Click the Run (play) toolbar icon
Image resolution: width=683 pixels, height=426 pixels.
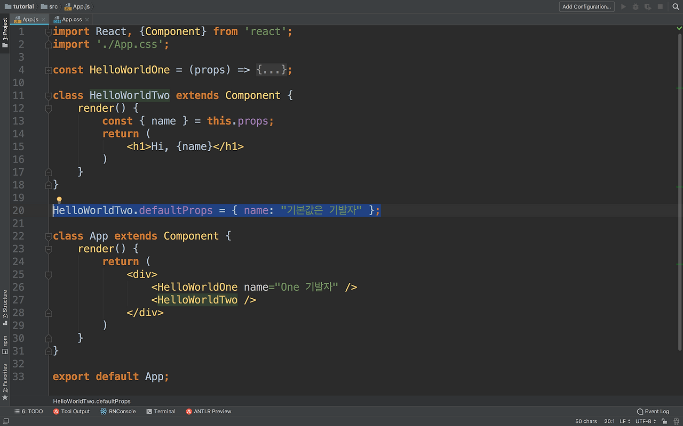[623, 7]
